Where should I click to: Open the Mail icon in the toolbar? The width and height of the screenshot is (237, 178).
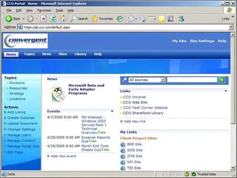click(x=131, y=19)
